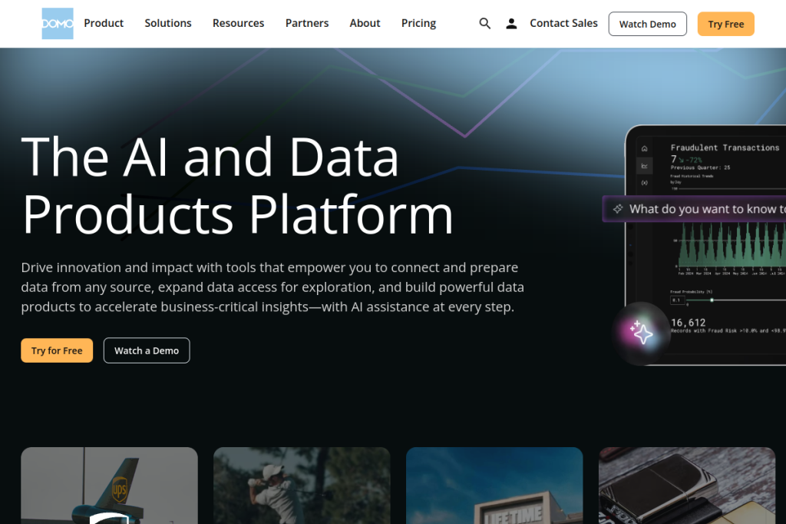
Task: Open the user account icon
Action: (511, 24)
